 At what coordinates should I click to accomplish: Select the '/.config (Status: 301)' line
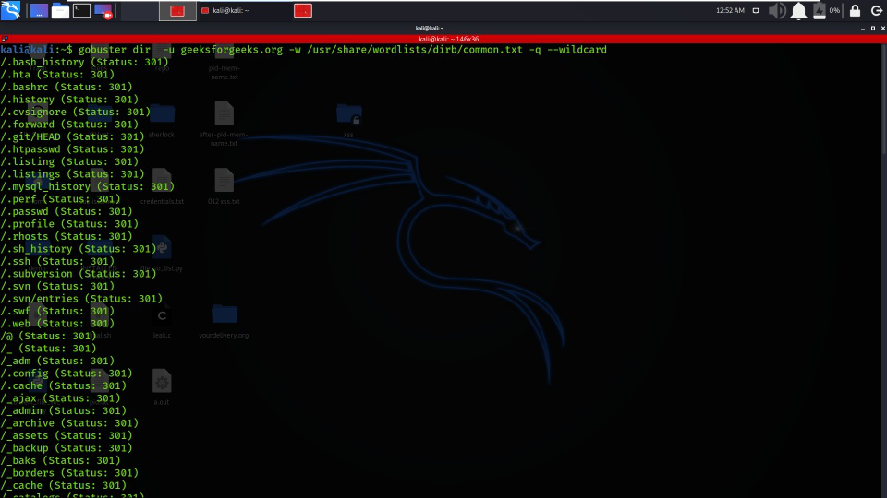tap(67, 373)
